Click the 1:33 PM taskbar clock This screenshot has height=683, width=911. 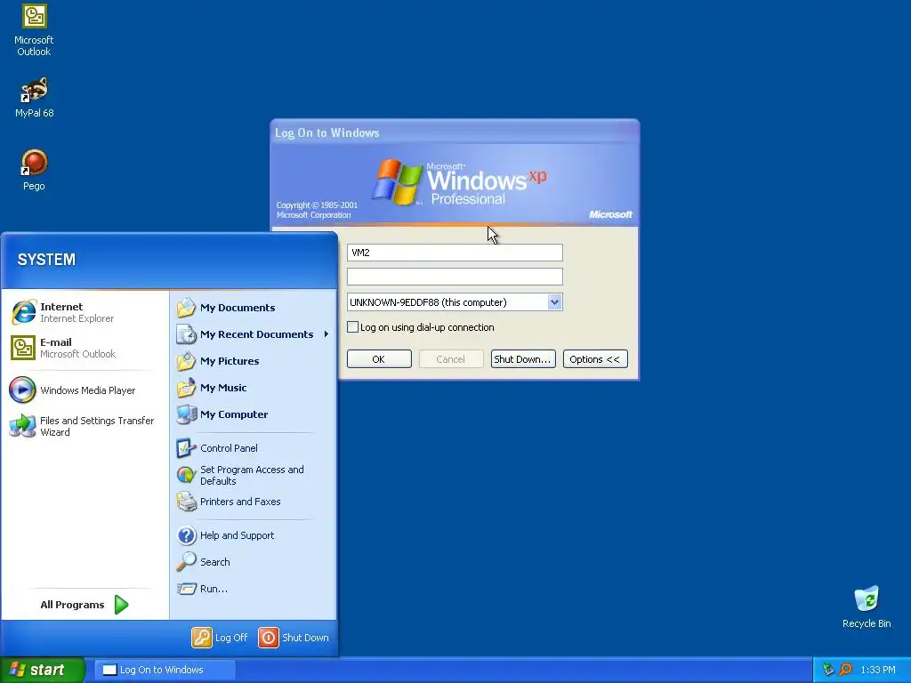(878, 670)
